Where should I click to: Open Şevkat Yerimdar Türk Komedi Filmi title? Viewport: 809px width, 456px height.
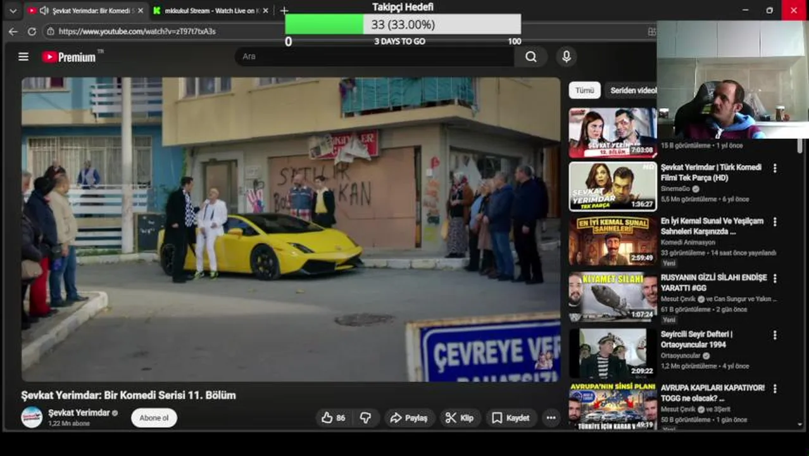pos(711,173)
